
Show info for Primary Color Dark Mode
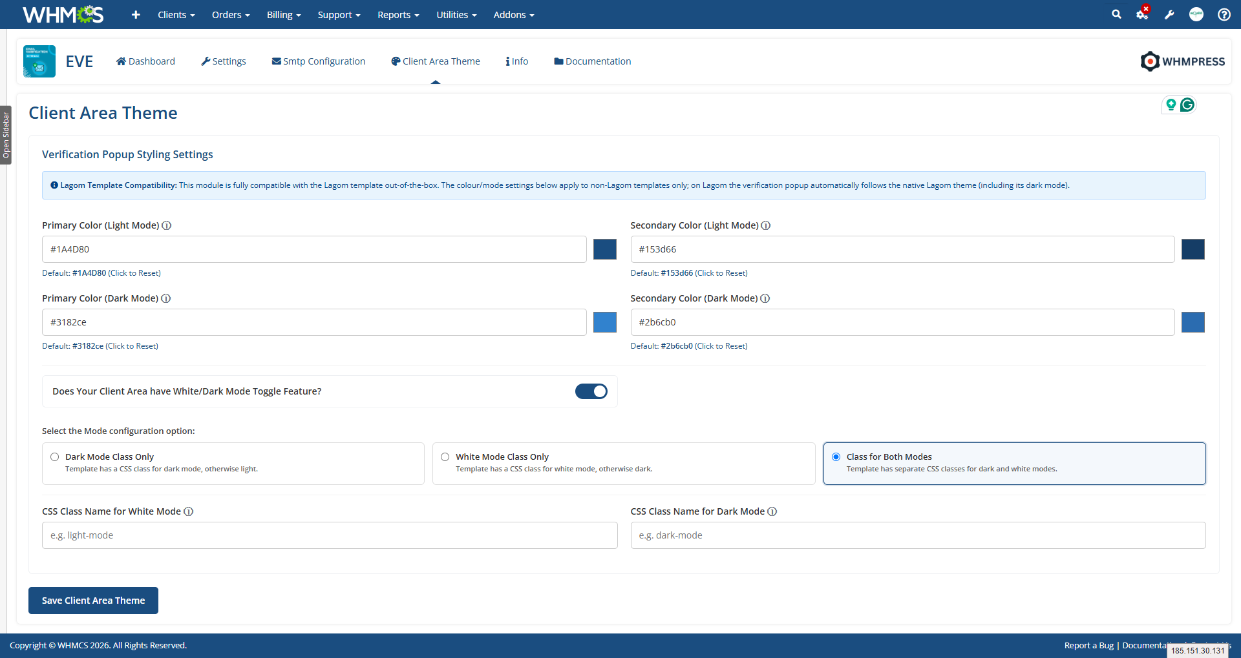tap(166, 298)
